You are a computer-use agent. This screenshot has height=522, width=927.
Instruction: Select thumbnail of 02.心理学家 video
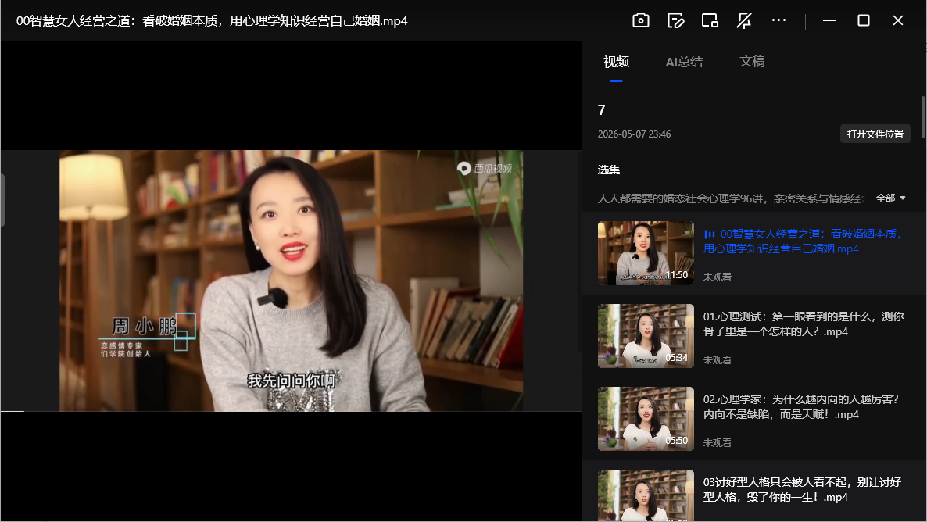[x=646, y=419]
